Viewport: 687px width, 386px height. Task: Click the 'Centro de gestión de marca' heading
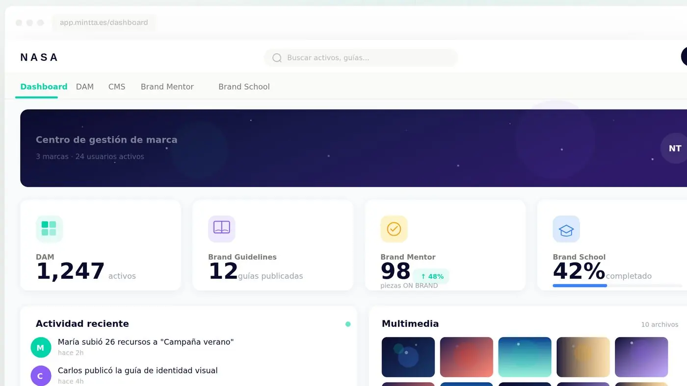click(x=106, y=140)
